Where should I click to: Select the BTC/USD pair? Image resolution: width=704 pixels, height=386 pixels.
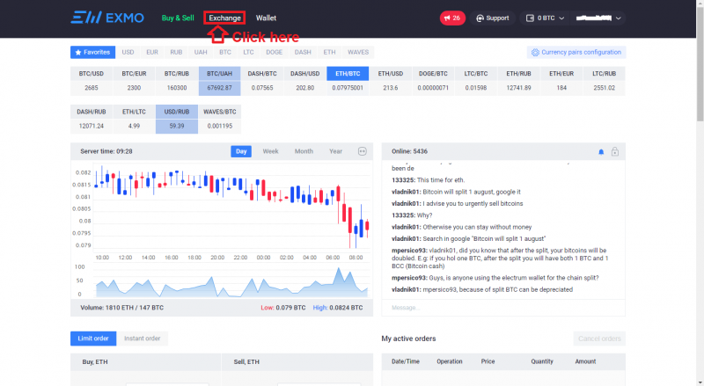(x=92, y=81)
